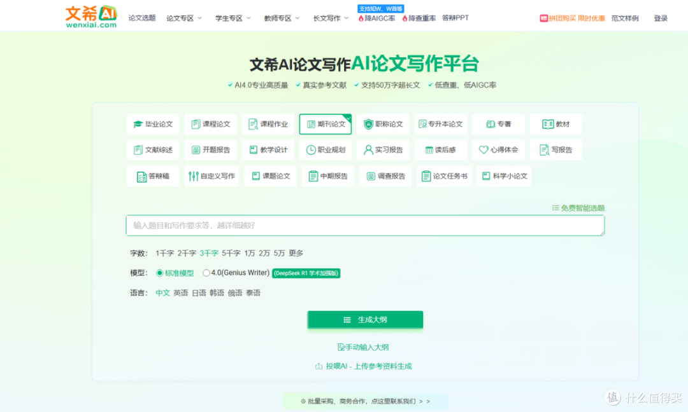The image size is (688, 412).
Task: Expand the 学生专区 dropdown menu
Action: (x=233, y=18)
